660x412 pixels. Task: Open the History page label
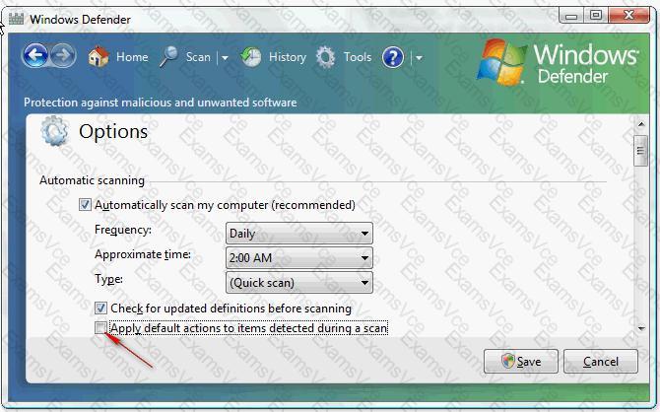click(288, 57)
